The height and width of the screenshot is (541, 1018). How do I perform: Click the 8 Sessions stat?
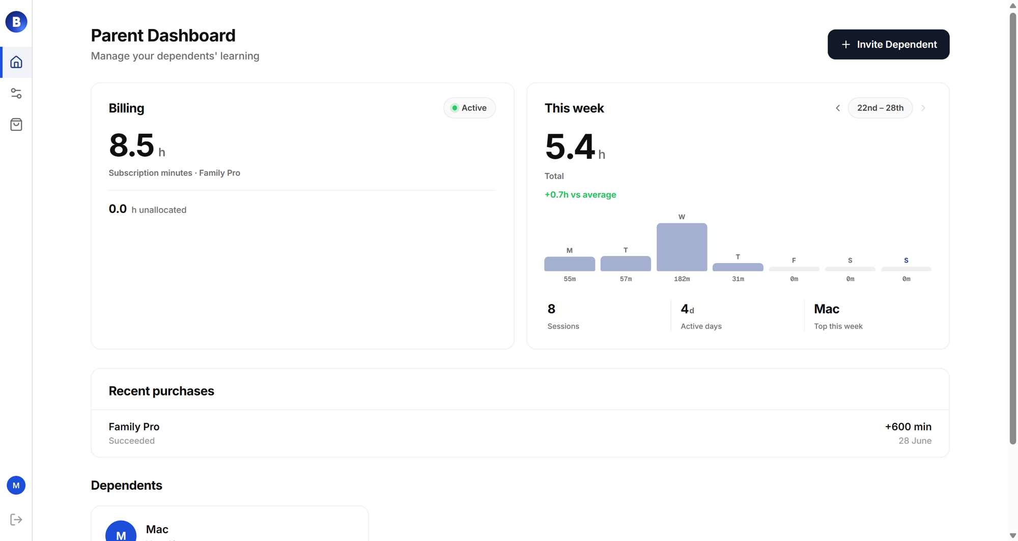[x=563, y=316]
